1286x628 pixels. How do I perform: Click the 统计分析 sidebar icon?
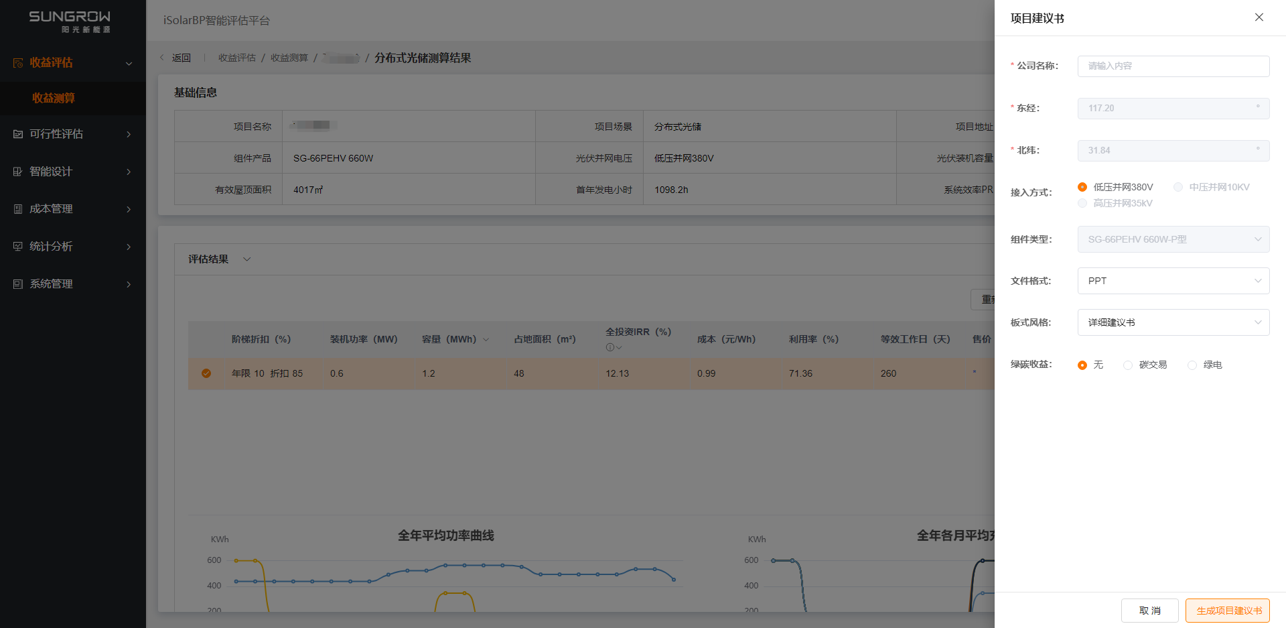click(x=18, y=247)
